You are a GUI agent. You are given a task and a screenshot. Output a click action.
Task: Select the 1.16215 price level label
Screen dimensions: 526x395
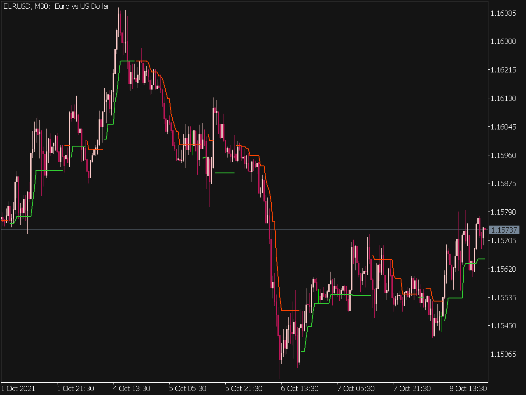coord(505,70)
